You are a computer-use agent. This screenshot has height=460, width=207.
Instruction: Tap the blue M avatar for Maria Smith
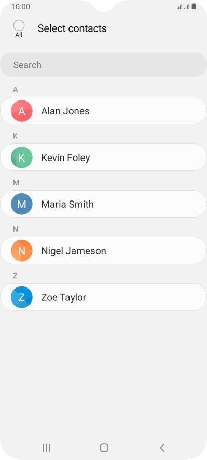point(21,204)
